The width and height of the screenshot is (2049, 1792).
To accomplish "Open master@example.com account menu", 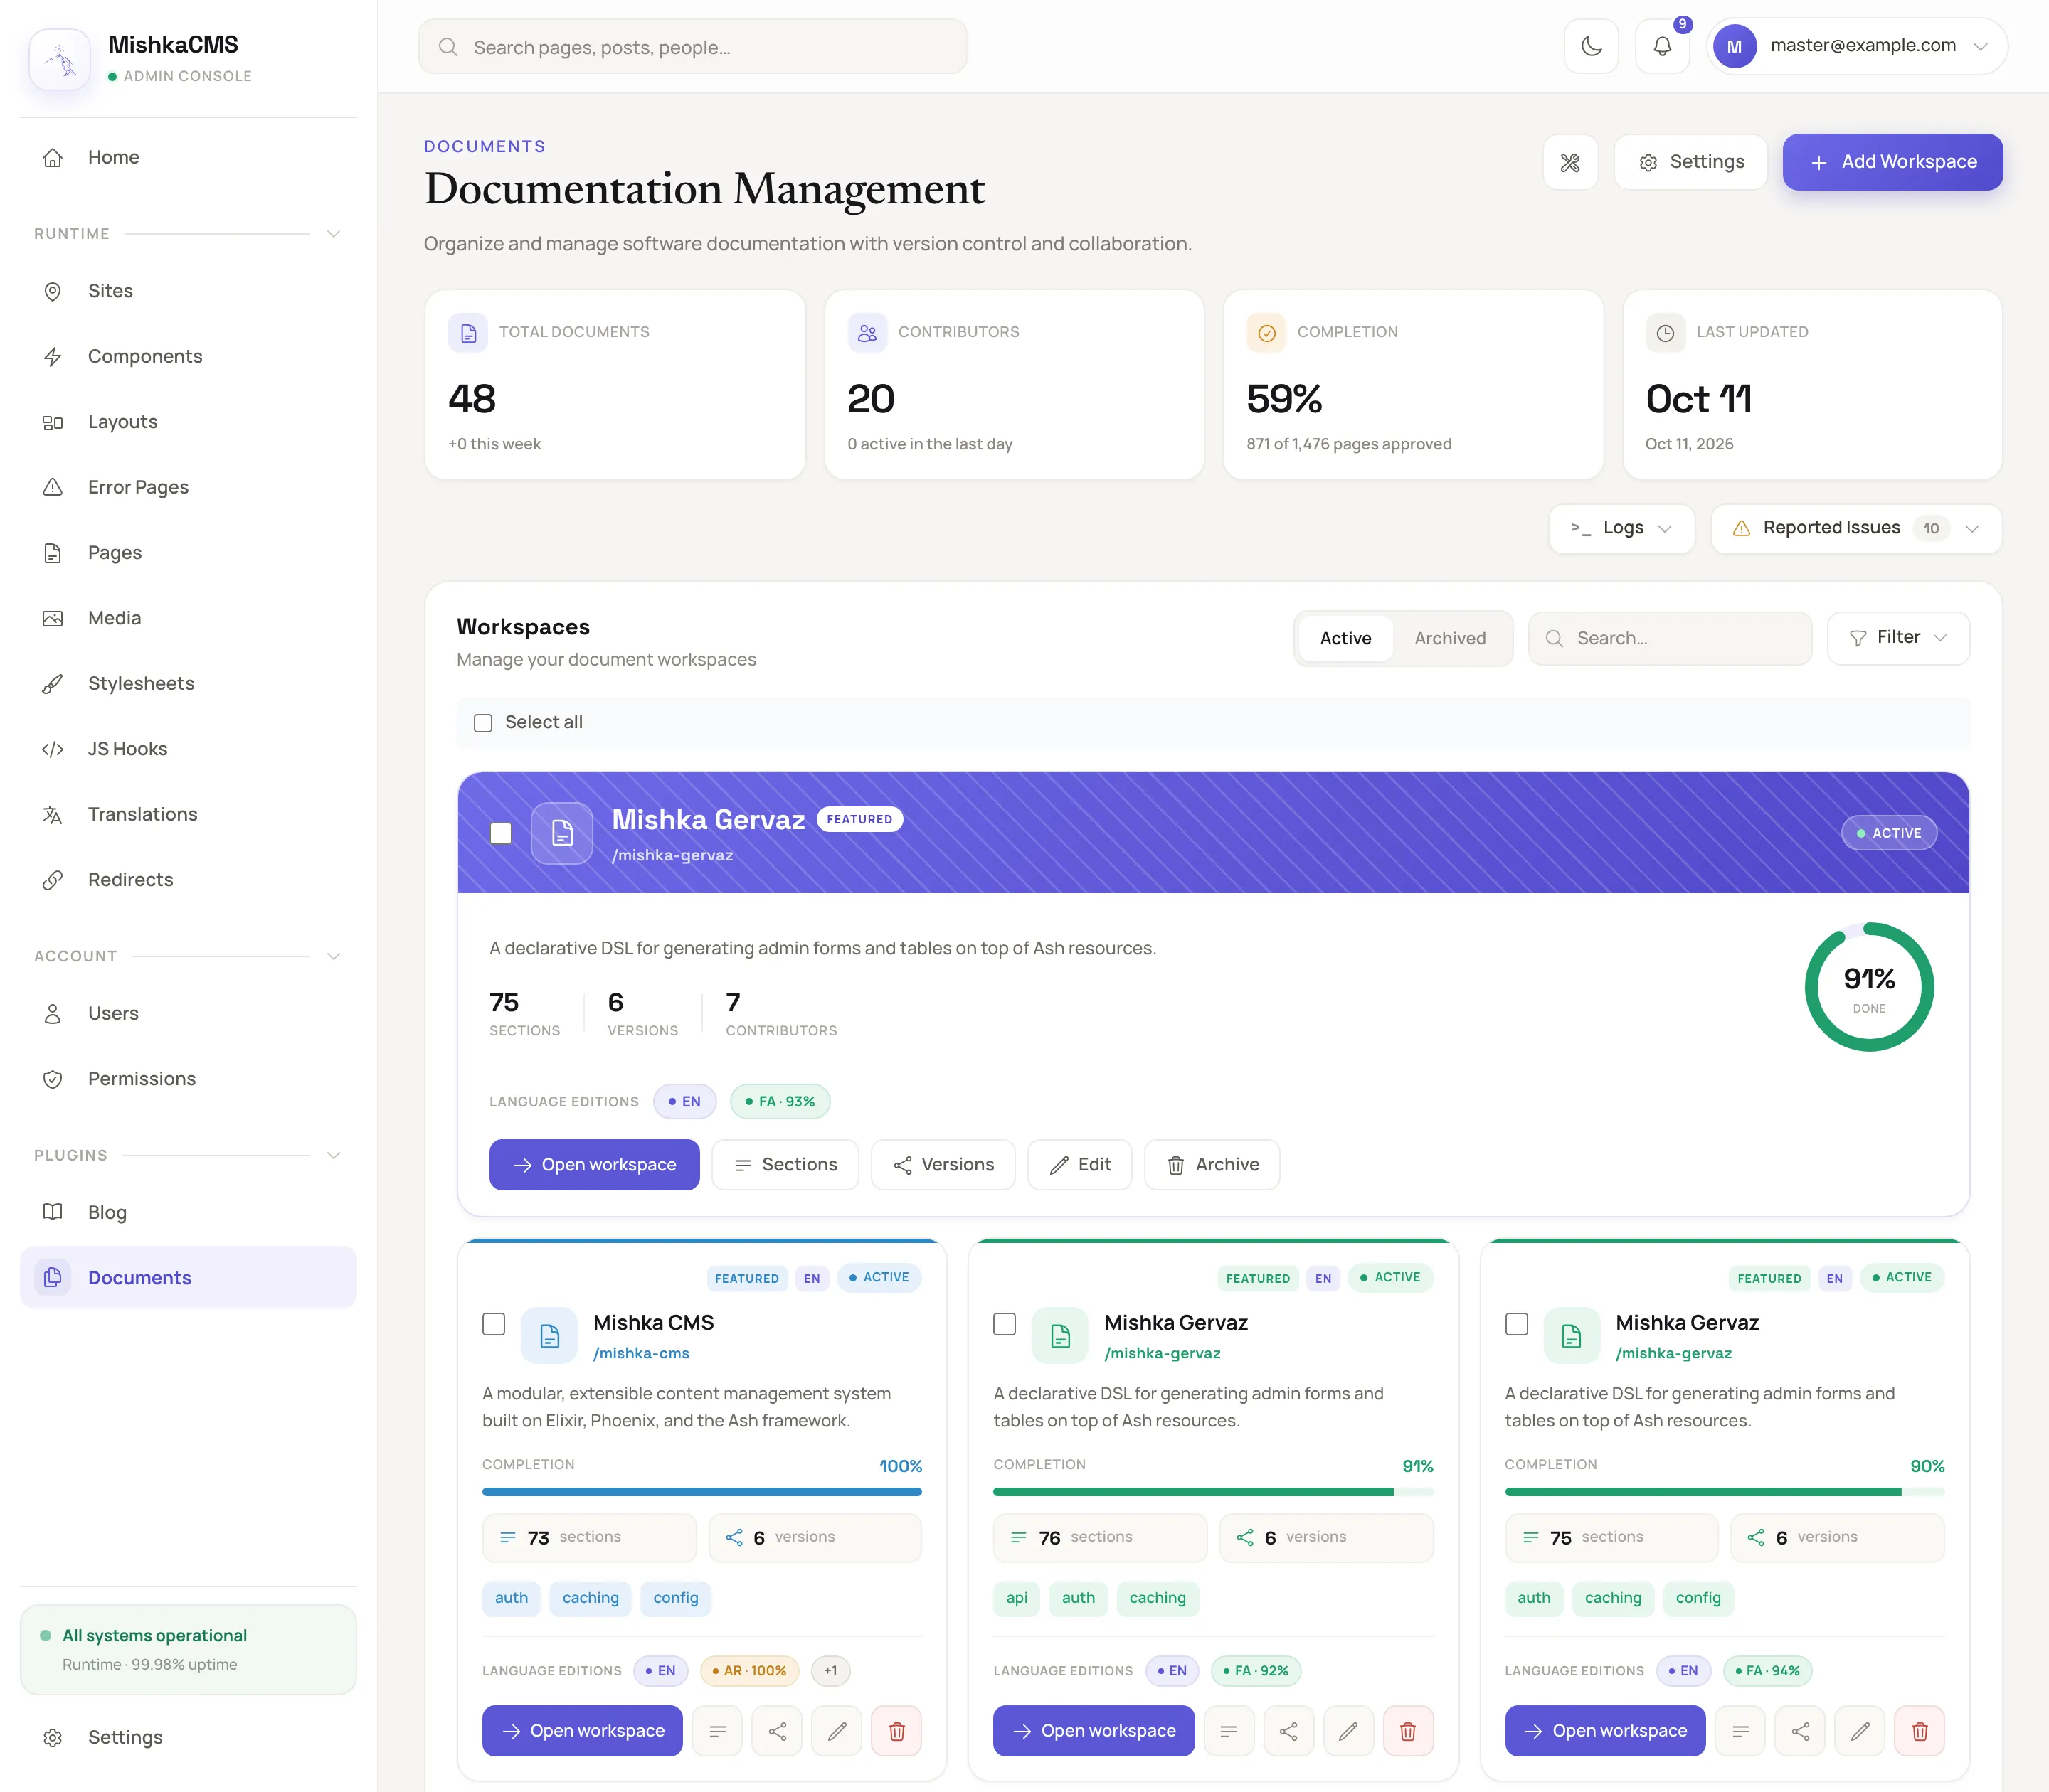I will [x=1857, y=46].
